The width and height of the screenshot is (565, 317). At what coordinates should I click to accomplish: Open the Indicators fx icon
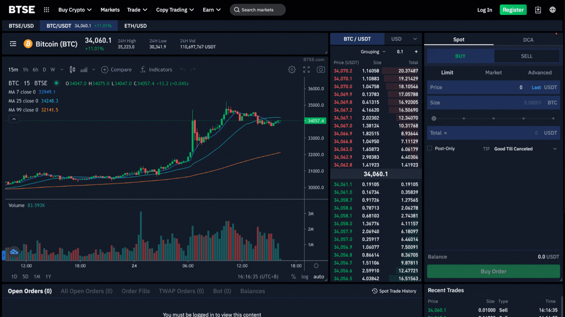[143, 70]
